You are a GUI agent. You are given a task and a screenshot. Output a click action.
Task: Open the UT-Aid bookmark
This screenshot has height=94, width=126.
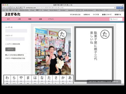pyautogui.click(x=15, y=10)
